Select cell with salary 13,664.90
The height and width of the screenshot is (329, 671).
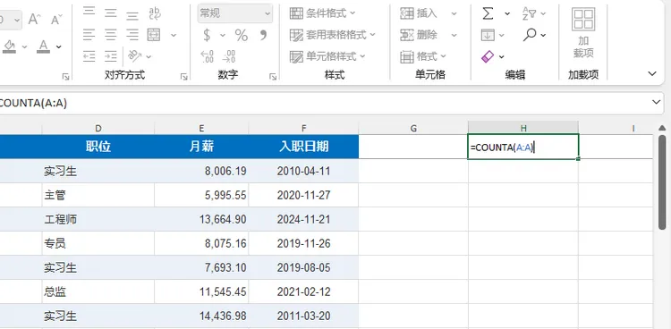click(201, 219)
